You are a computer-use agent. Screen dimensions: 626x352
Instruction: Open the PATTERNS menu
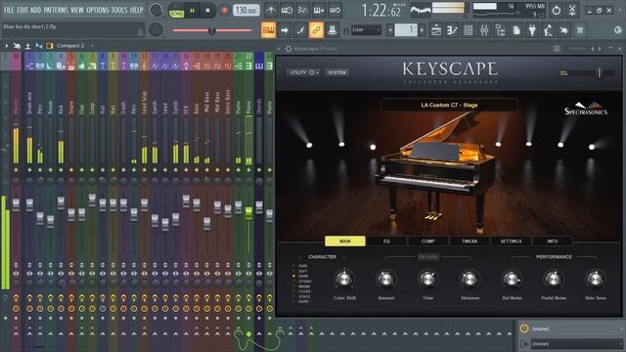click(56, 10)
